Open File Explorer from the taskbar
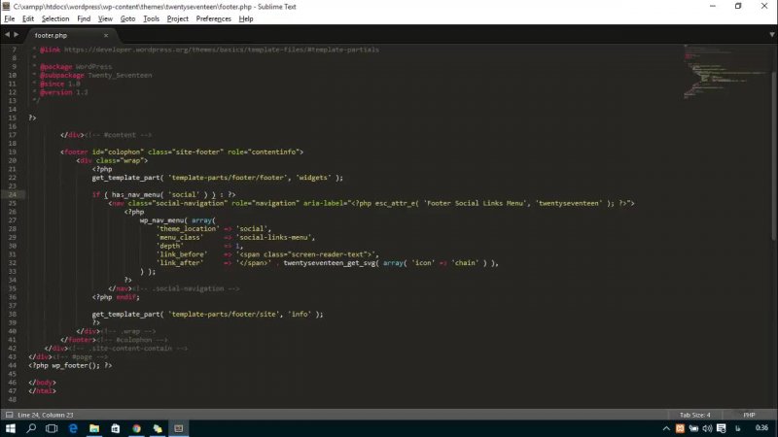 click(94, 428)
